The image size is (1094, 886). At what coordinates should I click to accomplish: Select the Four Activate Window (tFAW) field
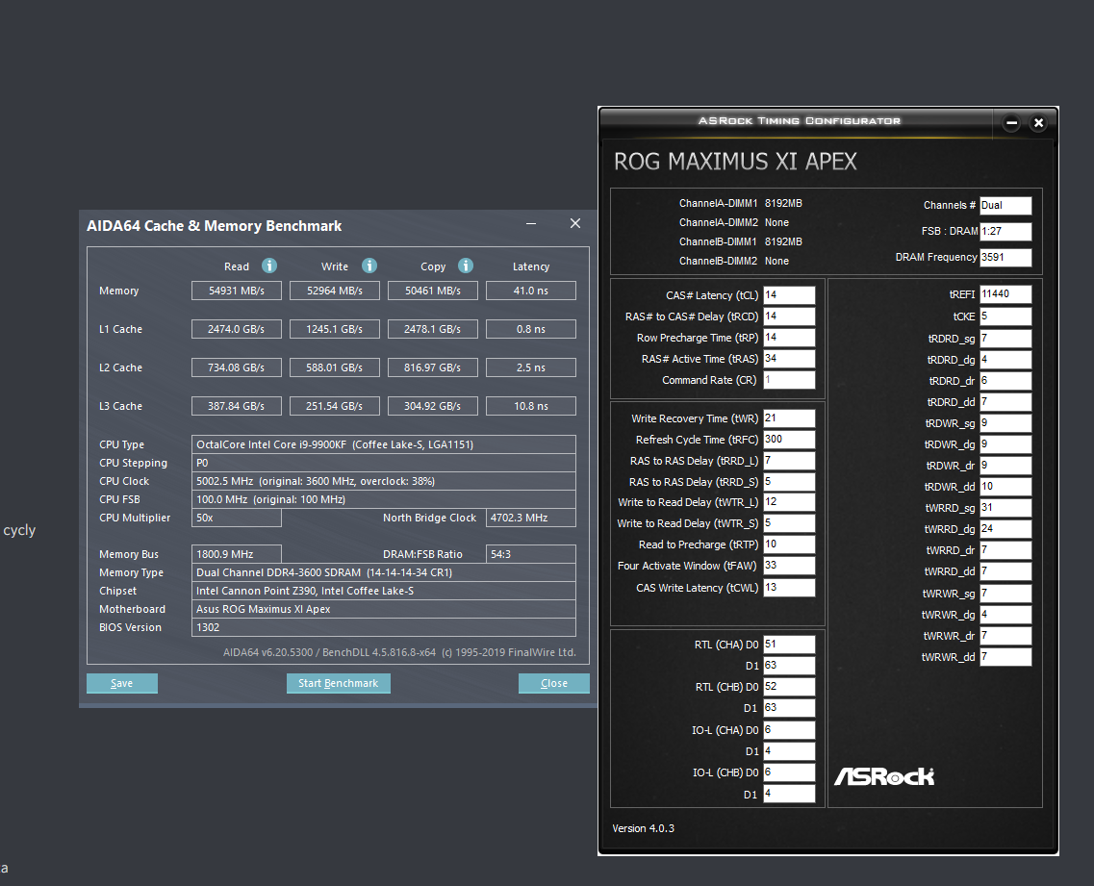(x=789, y=566)
